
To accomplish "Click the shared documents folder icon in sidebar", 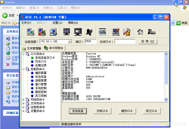I will tap(8, 92).
